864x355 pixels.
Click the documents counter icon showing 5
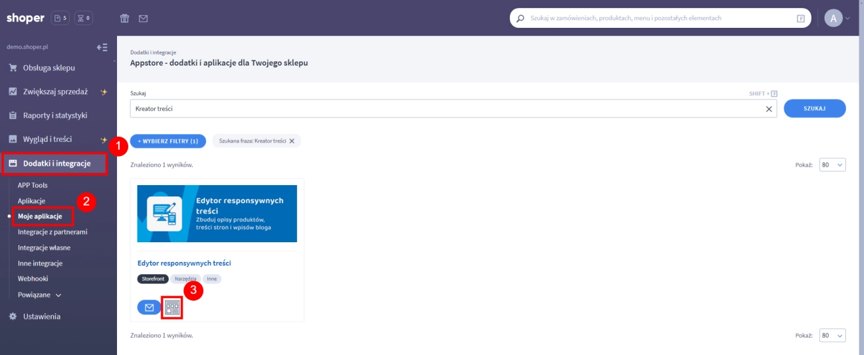(60, 18)
